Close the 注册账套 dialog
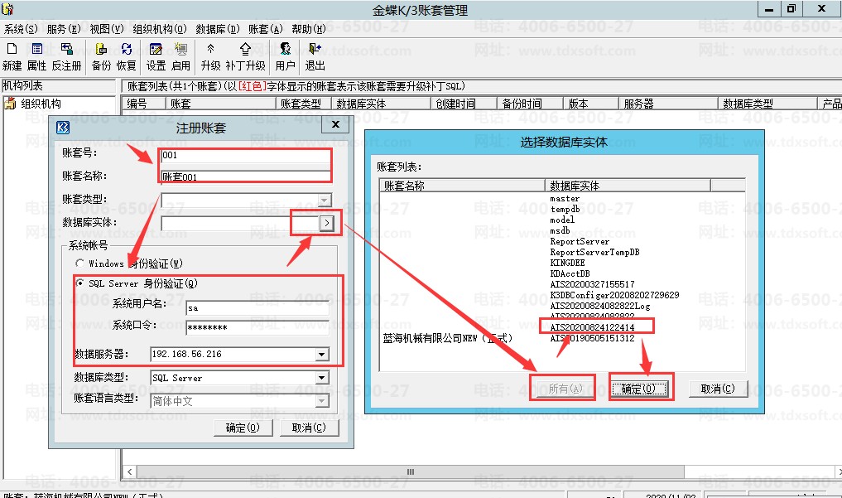Screen dimensions: 842x498 [x=335, y=124]
